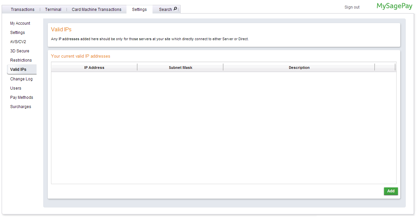Click the Sign out link
This screenshot has width=418, height=223.
click(x=352, y=7)
